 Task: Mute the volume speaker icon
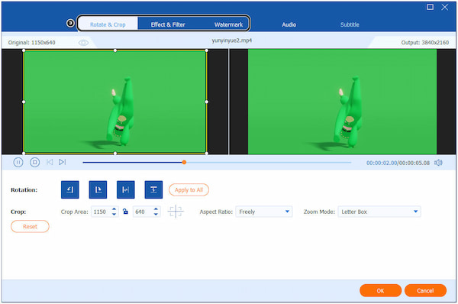point(438,163)
